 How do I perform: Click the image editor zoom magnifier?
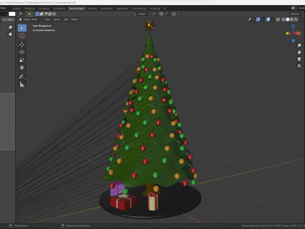(x=10, y=27)
